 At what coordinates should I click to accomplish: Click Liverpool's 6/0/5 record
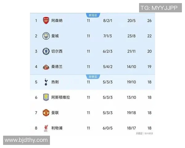click(x=108, y=128)
